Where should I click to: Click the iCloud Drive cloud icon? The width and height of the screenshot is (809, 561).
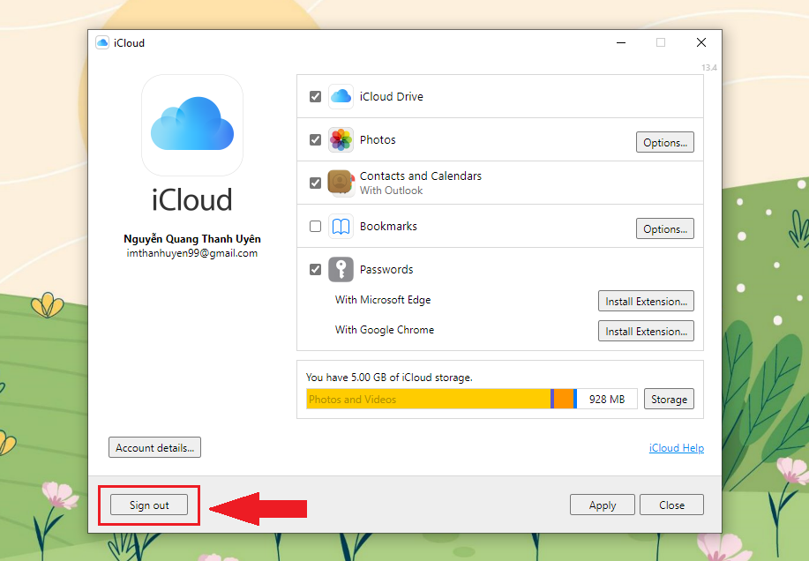(x=341, y=96)
